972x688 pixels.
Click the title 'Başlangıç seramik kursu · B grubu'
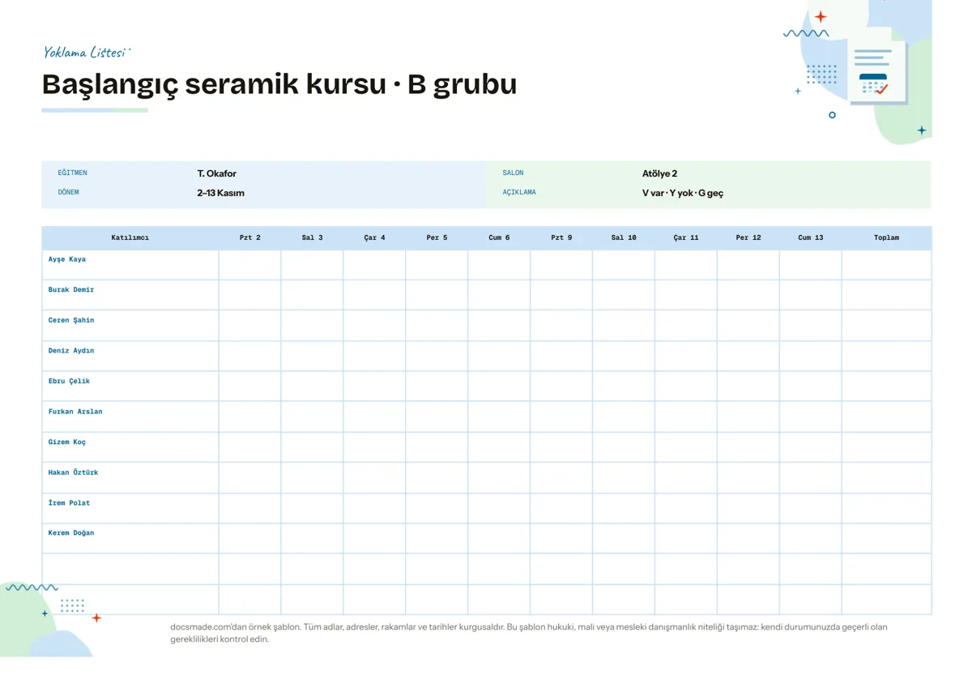point(279,84)
